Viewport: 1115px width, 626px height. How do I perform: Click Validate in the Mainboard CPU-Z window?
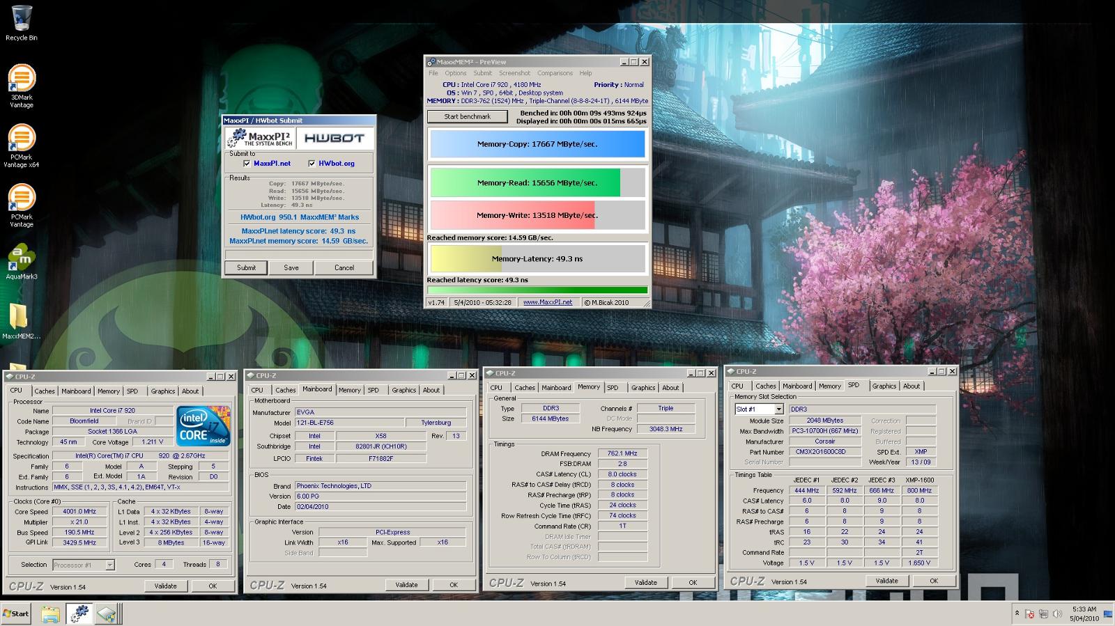click(x=406, y=585)
